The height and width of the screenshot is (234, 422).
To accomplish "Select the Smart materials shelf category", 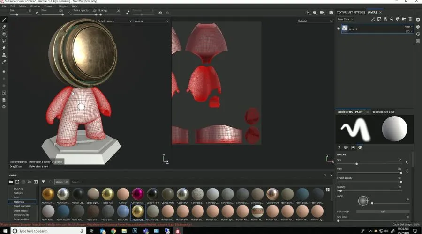I will [22, 206].
